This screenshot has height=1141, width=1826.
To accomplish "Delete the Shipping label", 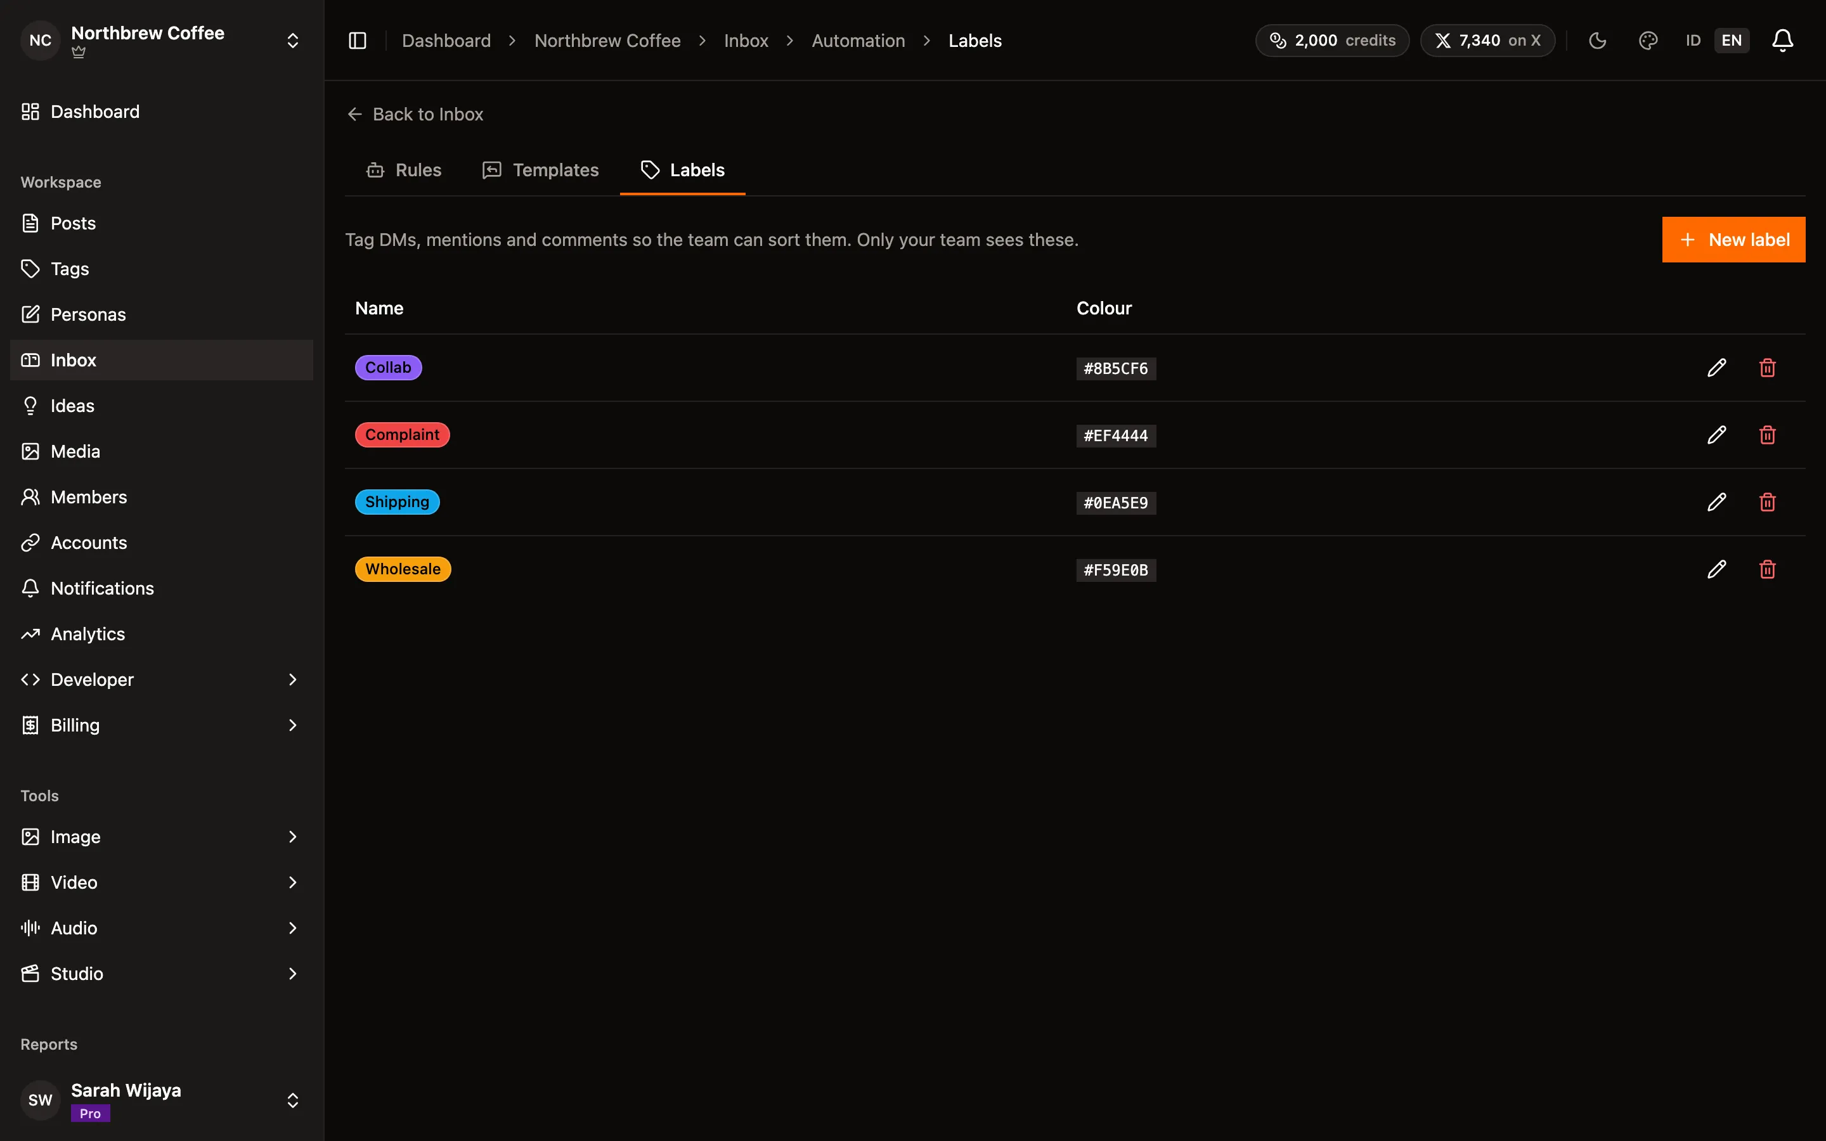I will coord(1767,502).
